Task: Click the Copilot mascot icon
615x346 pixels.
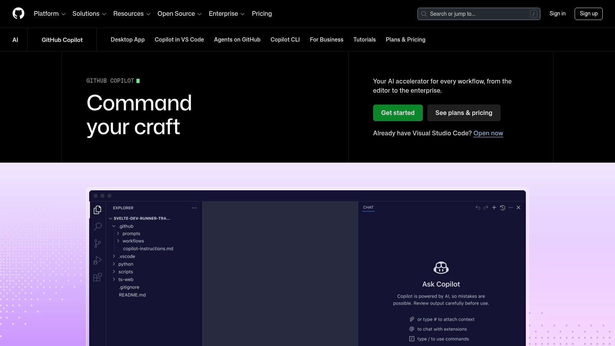Action: 441,268
